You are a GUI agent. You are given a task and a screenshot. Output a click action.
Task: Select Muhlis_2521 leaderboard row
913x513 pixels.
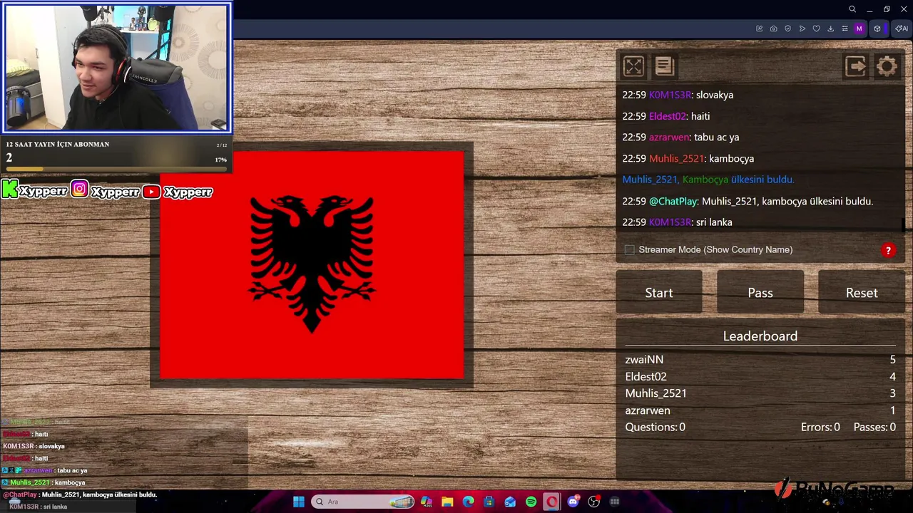(x=760, y=393)
